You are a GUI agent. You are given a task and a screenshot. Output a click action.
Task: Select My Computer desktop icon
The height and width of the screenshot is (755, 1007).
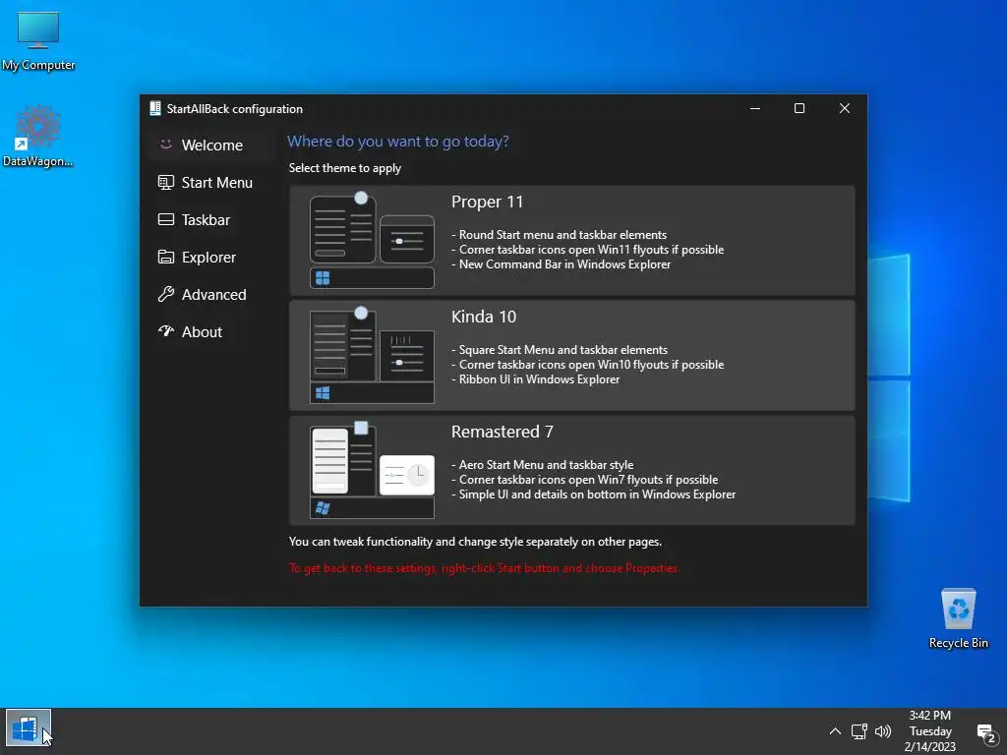click(38, 41)
